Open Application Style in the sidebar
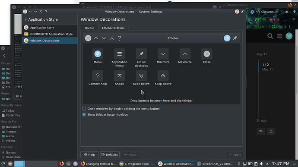The height and width of the screenshot is (167, 298). (50, 28)
